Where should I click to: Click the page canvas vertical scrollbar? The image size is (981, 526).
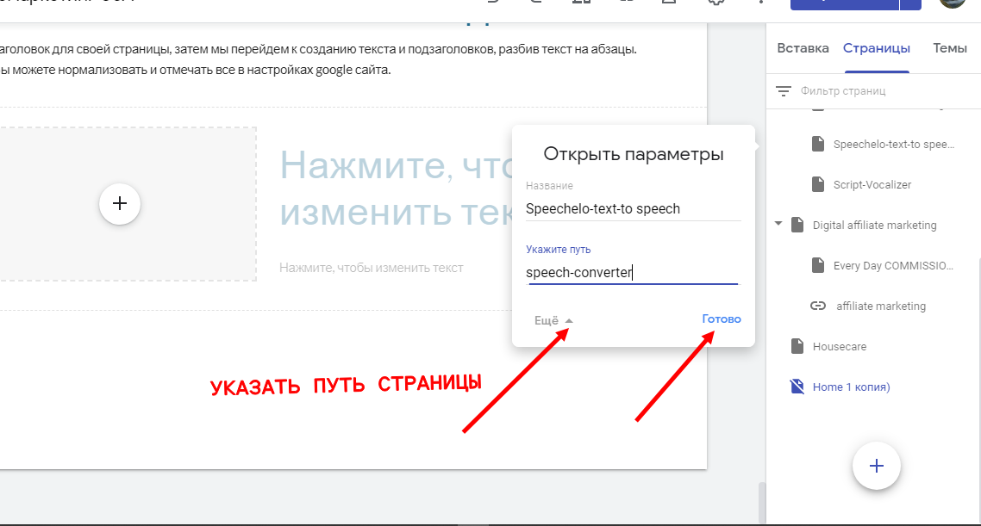[x=761, y=503]
